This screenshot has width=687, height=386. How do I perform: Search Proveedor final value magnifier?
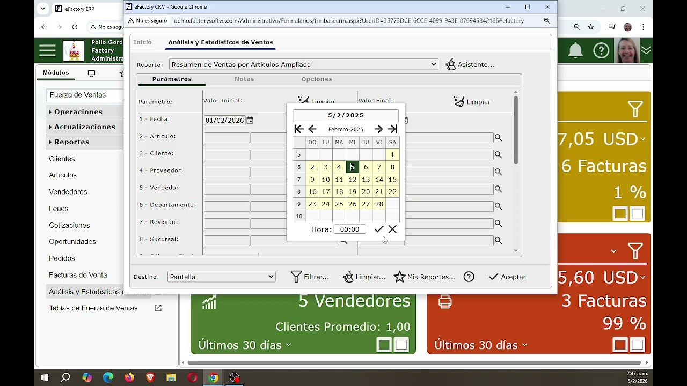[498, 172]
